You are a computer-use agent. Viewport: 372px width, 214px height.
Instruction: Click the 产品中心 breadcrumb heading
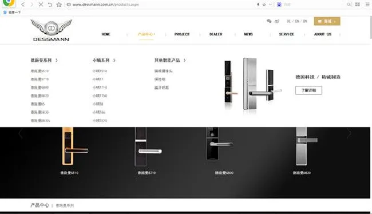(x=39, y=205)
